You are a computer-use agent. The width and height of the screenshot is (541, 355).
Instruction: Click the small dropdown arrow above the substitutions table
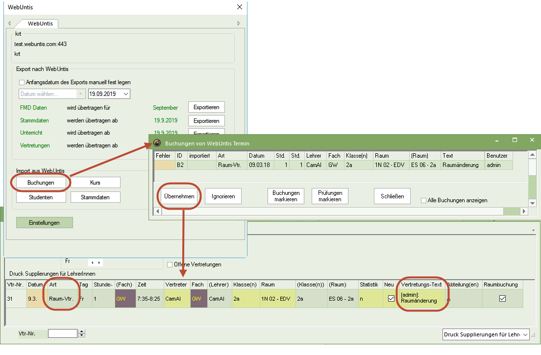tap(534, 230)
